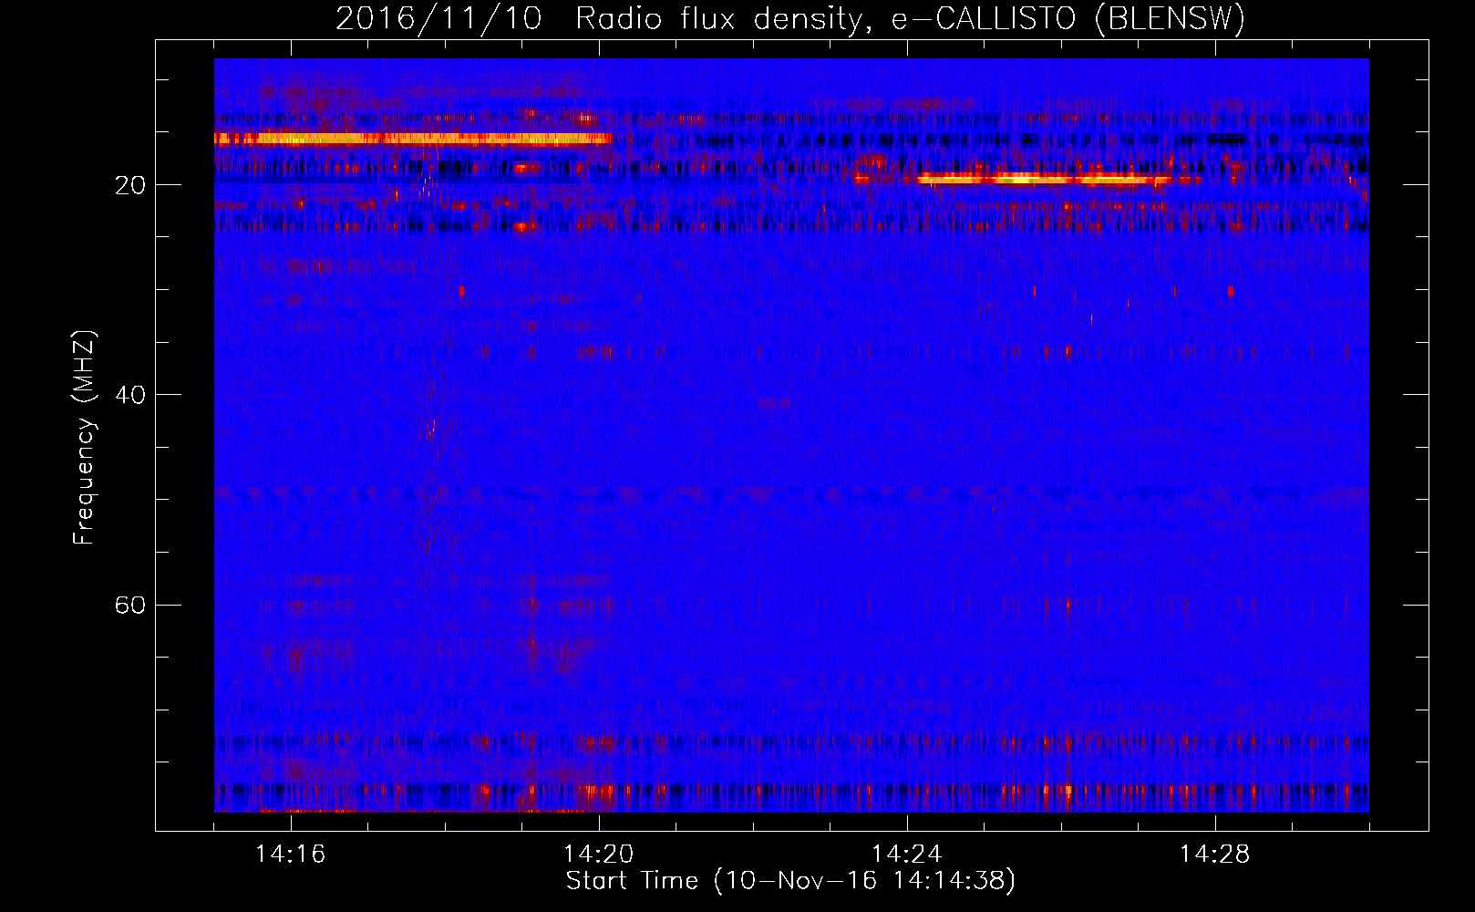Viewport: 1475px width, 912px height.
Task: Click the 14:28 time tick label
Action: point(1215,855)
